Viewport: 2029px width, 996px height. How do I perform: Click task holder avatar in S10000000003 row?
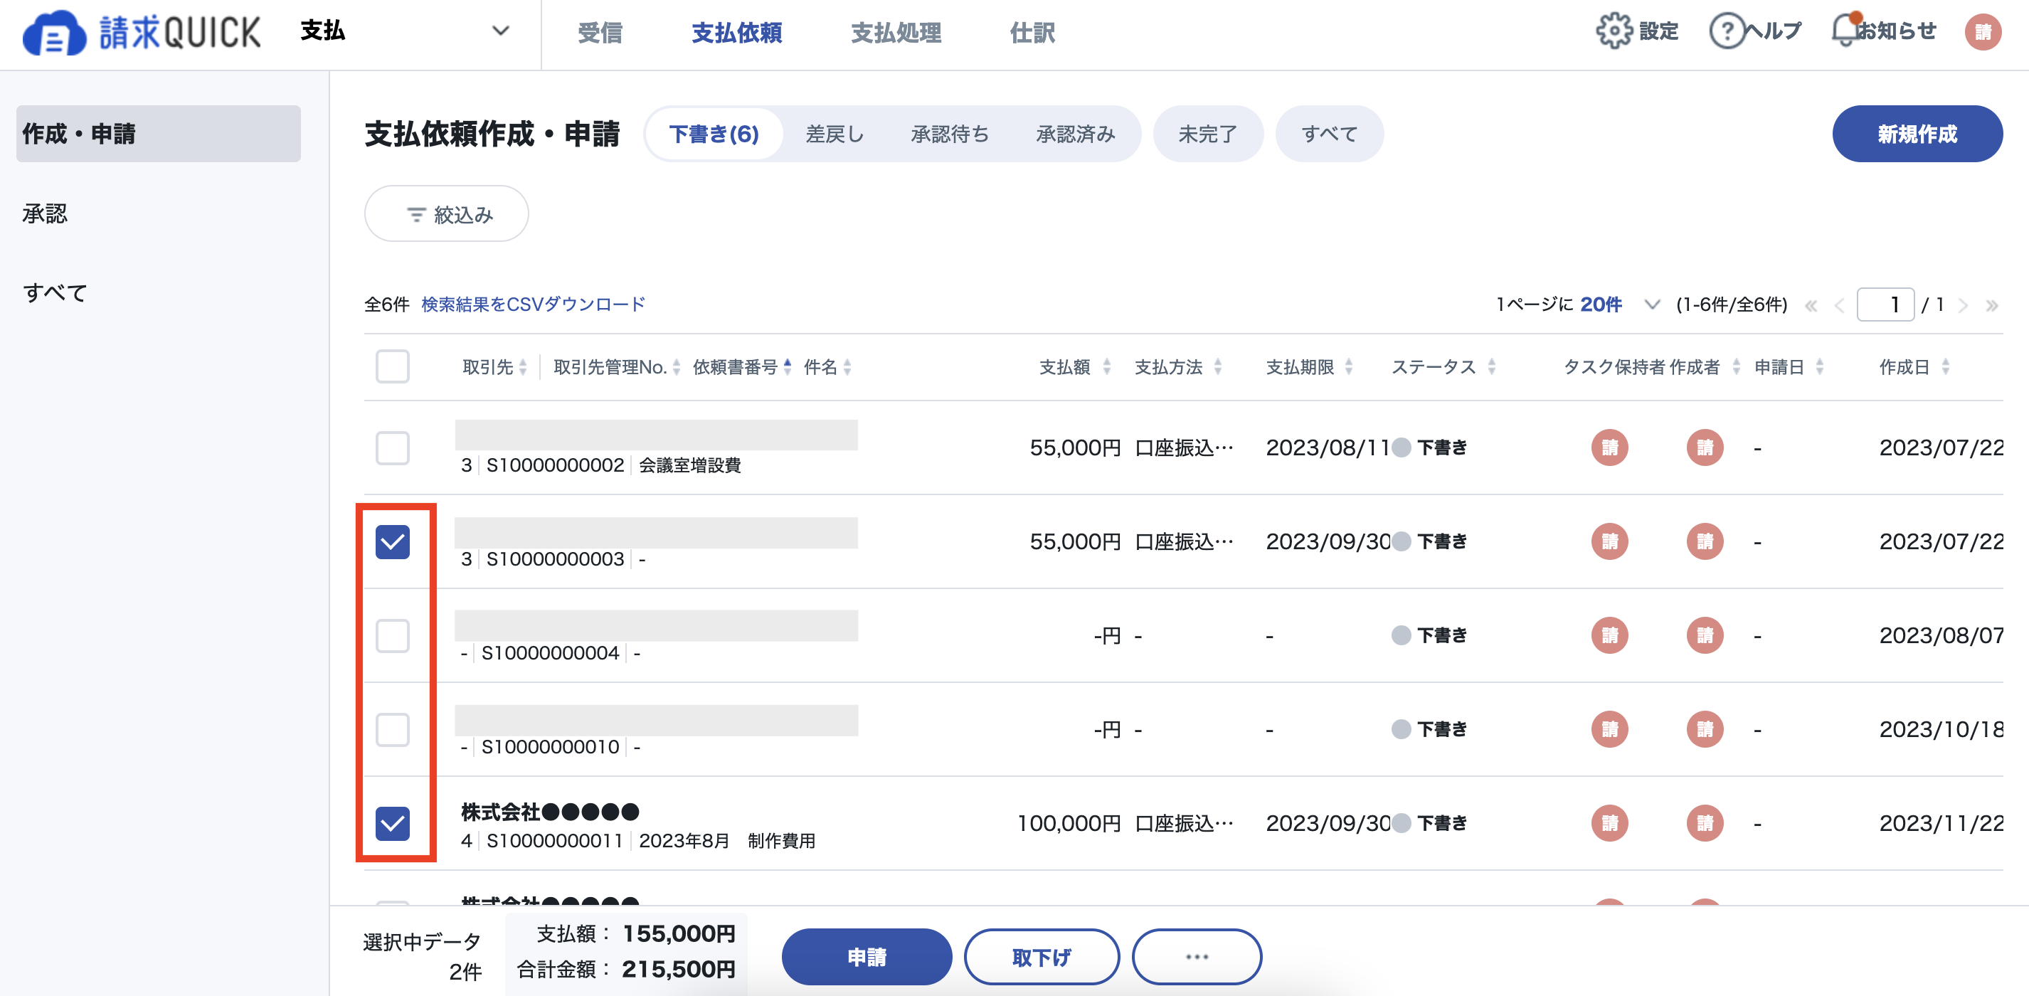1609,541
